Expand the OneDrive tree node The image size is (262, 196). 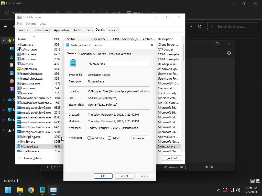pyautogui.click(x=4, y=100)
